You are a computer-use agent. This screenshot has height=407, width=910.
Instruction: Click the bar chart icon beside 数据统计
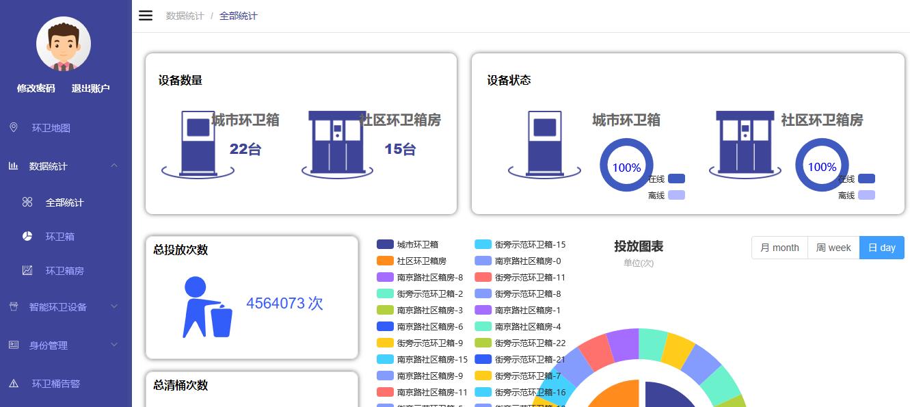coord(14,166)
